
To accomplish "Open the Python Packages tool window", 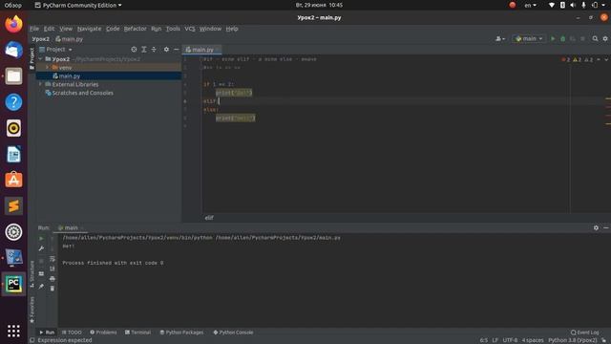I will (x=181, y=333).
